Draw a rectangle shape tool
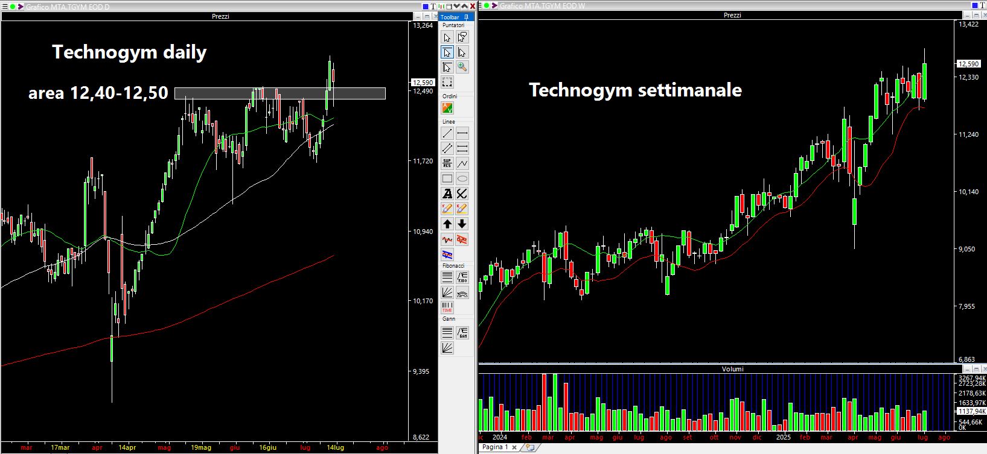The width and height of the screenshot is (987, 454). [447, 178]
